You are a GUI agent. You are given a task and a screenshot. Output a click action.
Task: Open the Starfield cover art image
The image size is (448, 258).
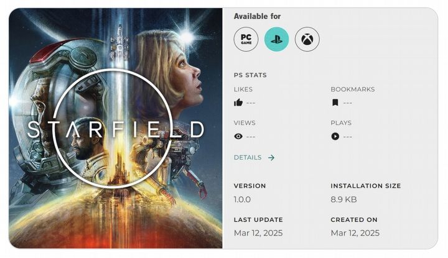coord(116,129)
